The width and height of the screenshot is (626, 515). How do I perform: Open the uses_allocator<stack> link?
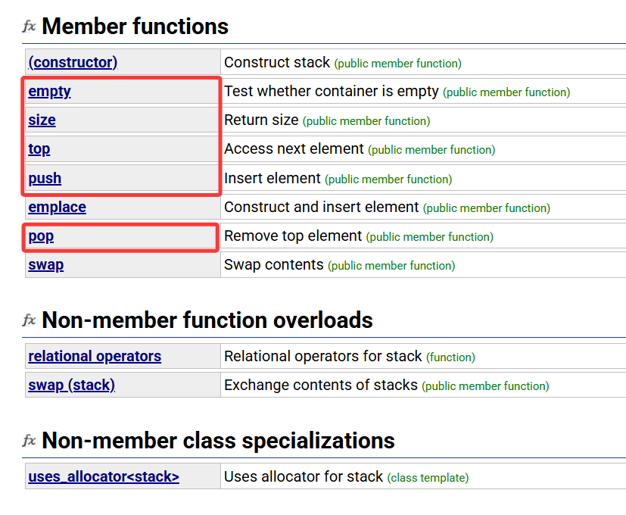click(x=104, y=476)
